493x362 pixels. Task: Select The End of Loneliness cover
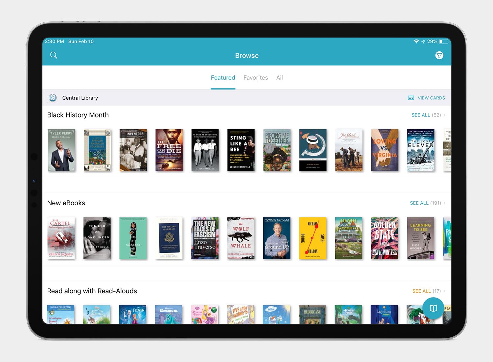(x=97, y=238)
